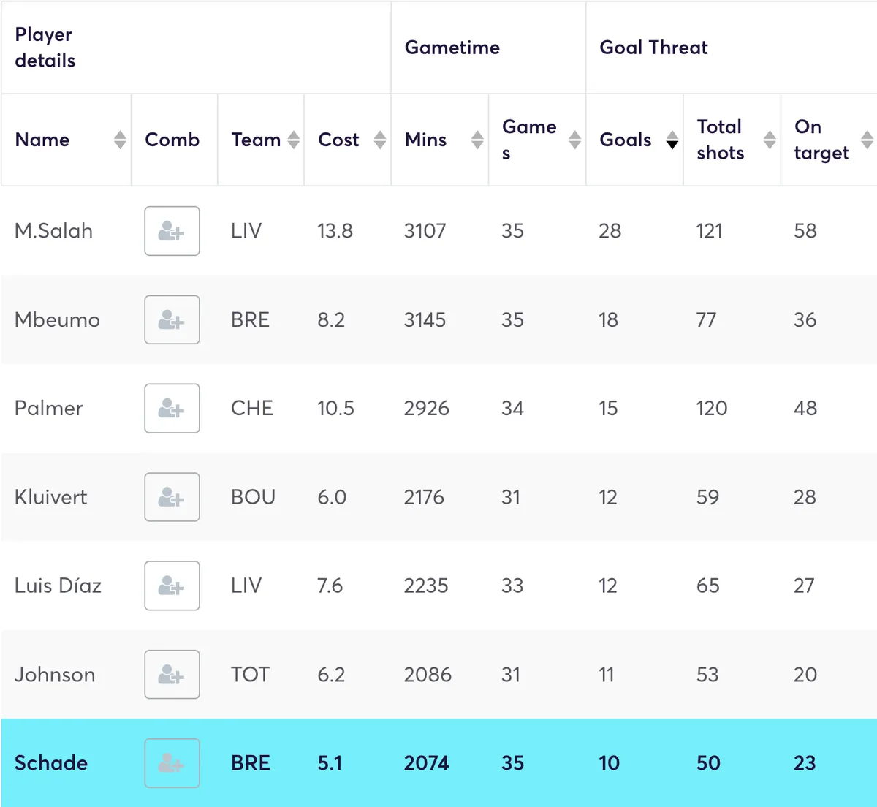The width and height of the screenshot is (877, 807).
Task: Click Mbeumo's goals value 18
Action: (608, 319)
